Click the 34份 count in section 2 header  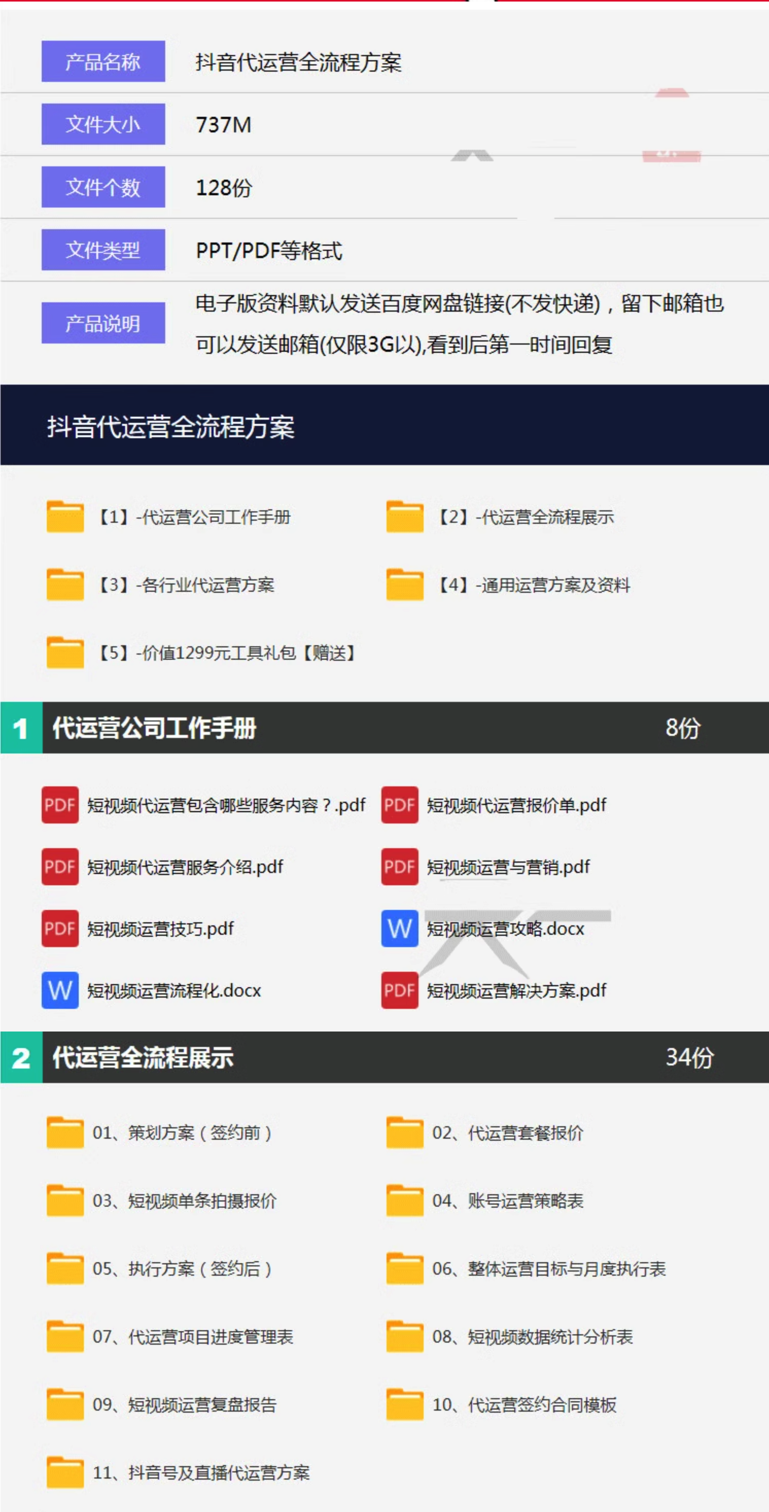click(x=690, y=1057)
